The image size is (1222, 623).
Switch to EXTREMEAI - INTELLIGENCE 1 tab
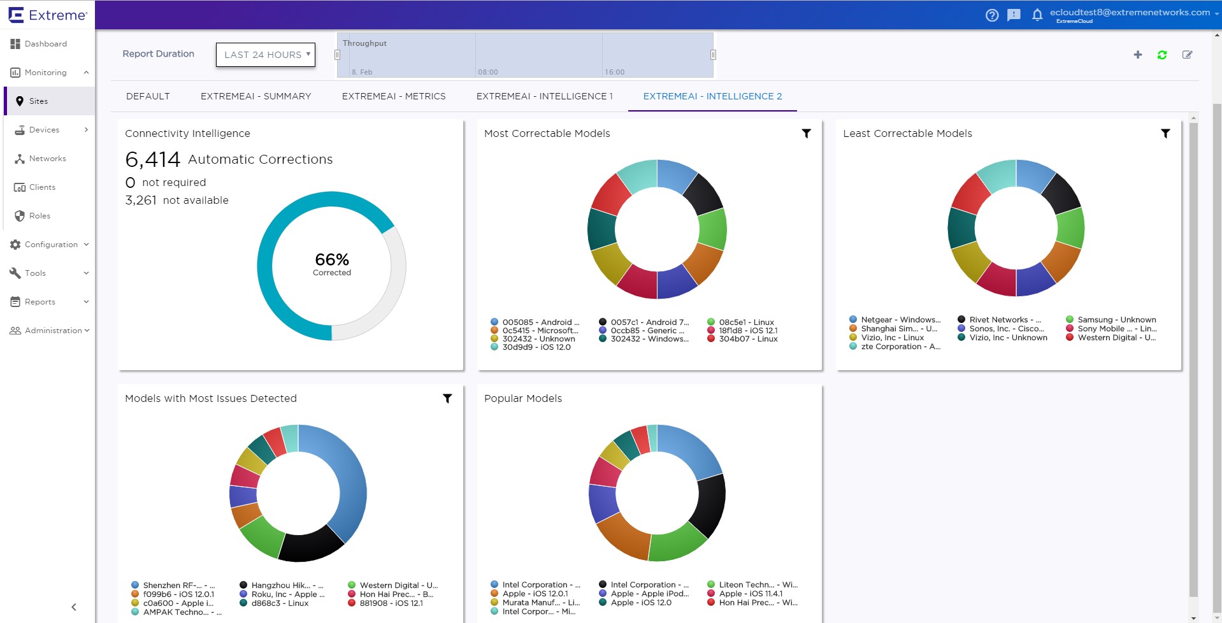545,96
